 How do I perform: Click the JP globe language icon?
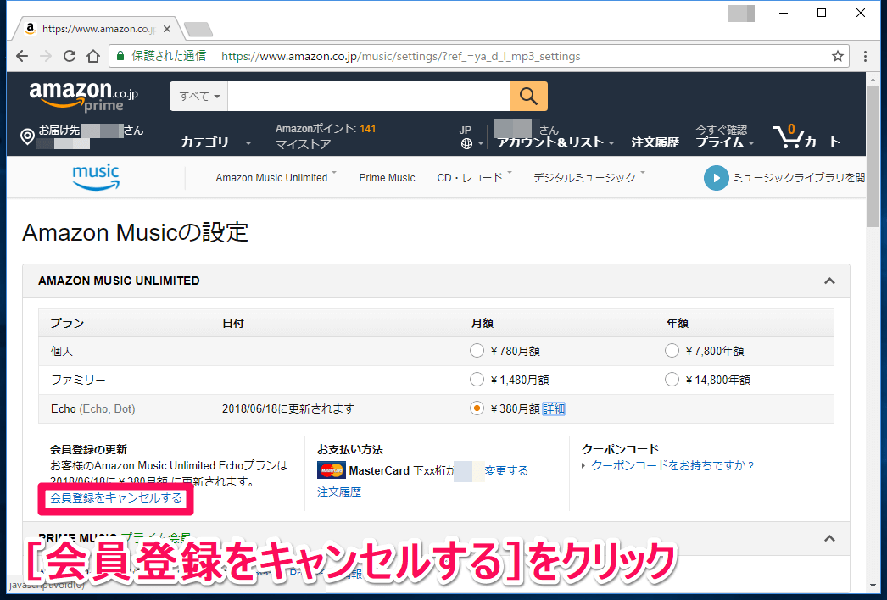click(x=467, y=138)
